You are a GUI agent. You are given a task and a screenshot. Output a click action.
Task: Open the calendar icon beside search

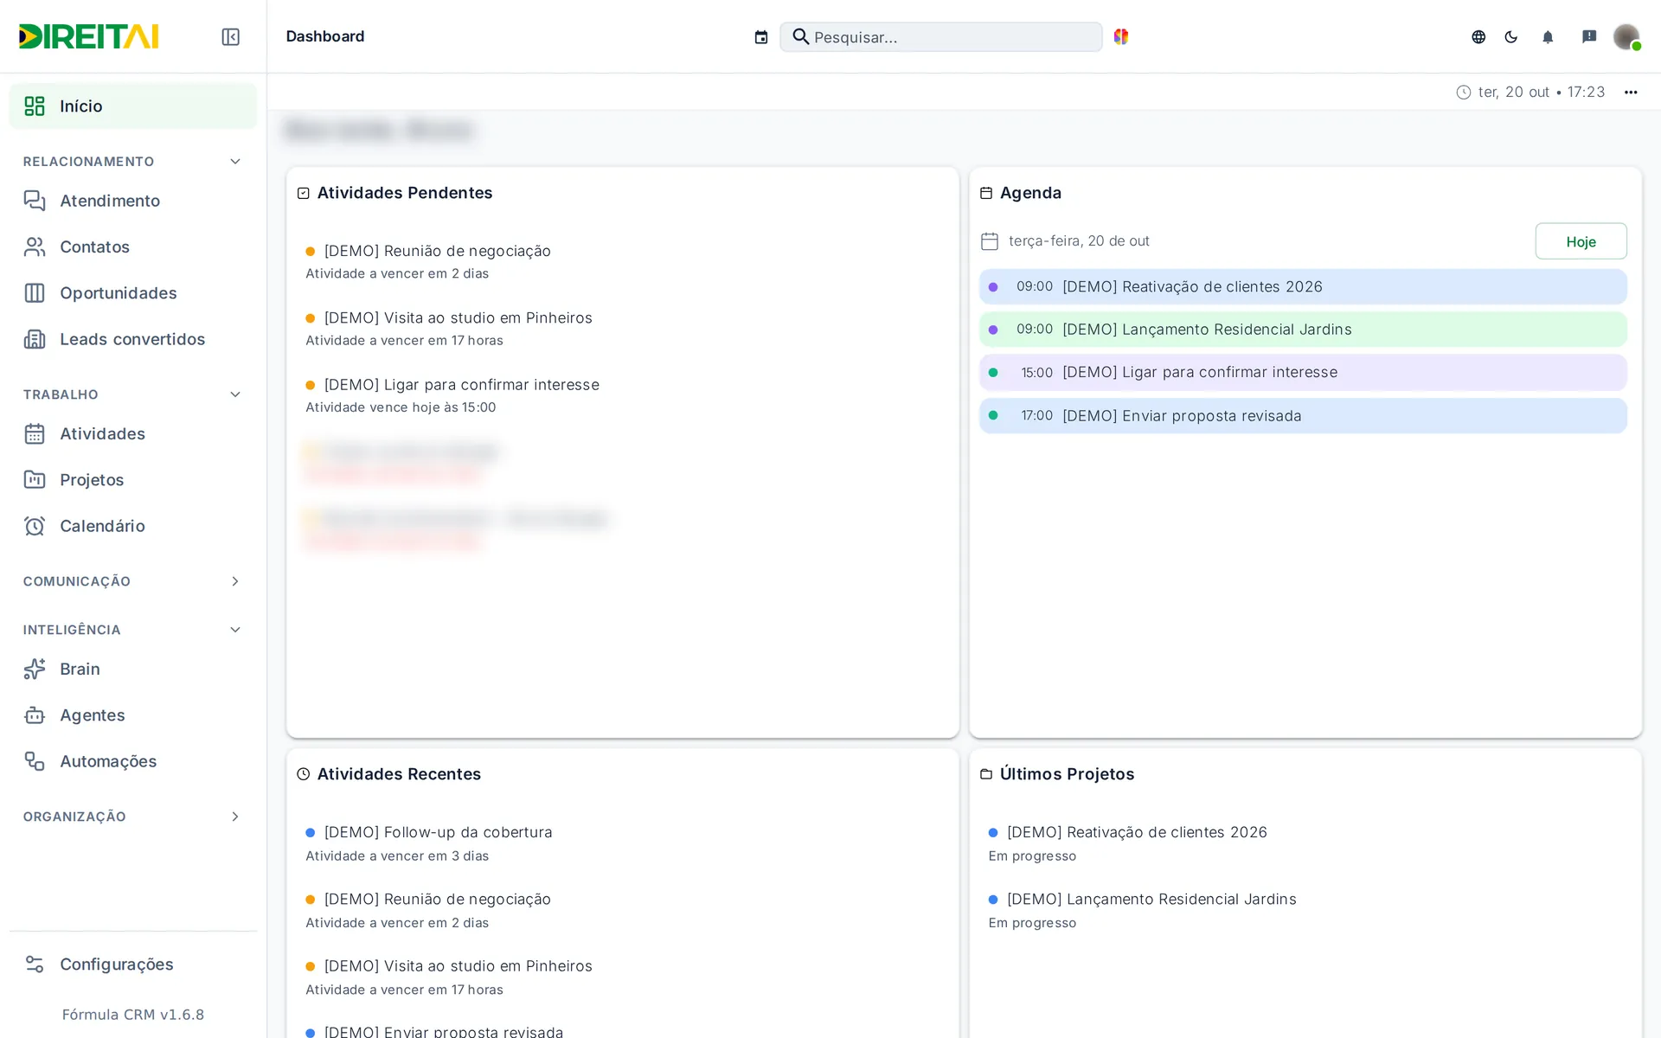pyautogui.click(x=761, y=37)
